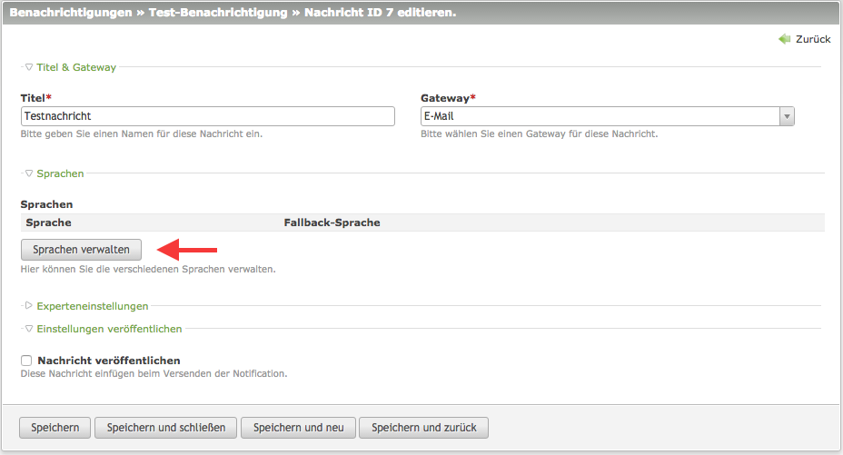
Task: Follow the Zurück link
Action: pos(813,39)
